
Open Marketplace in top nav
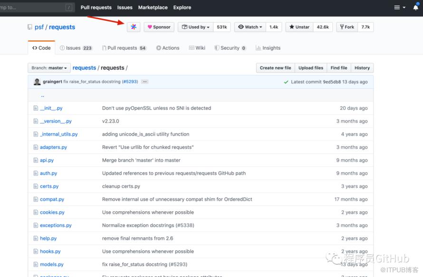pyautogui.click(x=153, y=8)
